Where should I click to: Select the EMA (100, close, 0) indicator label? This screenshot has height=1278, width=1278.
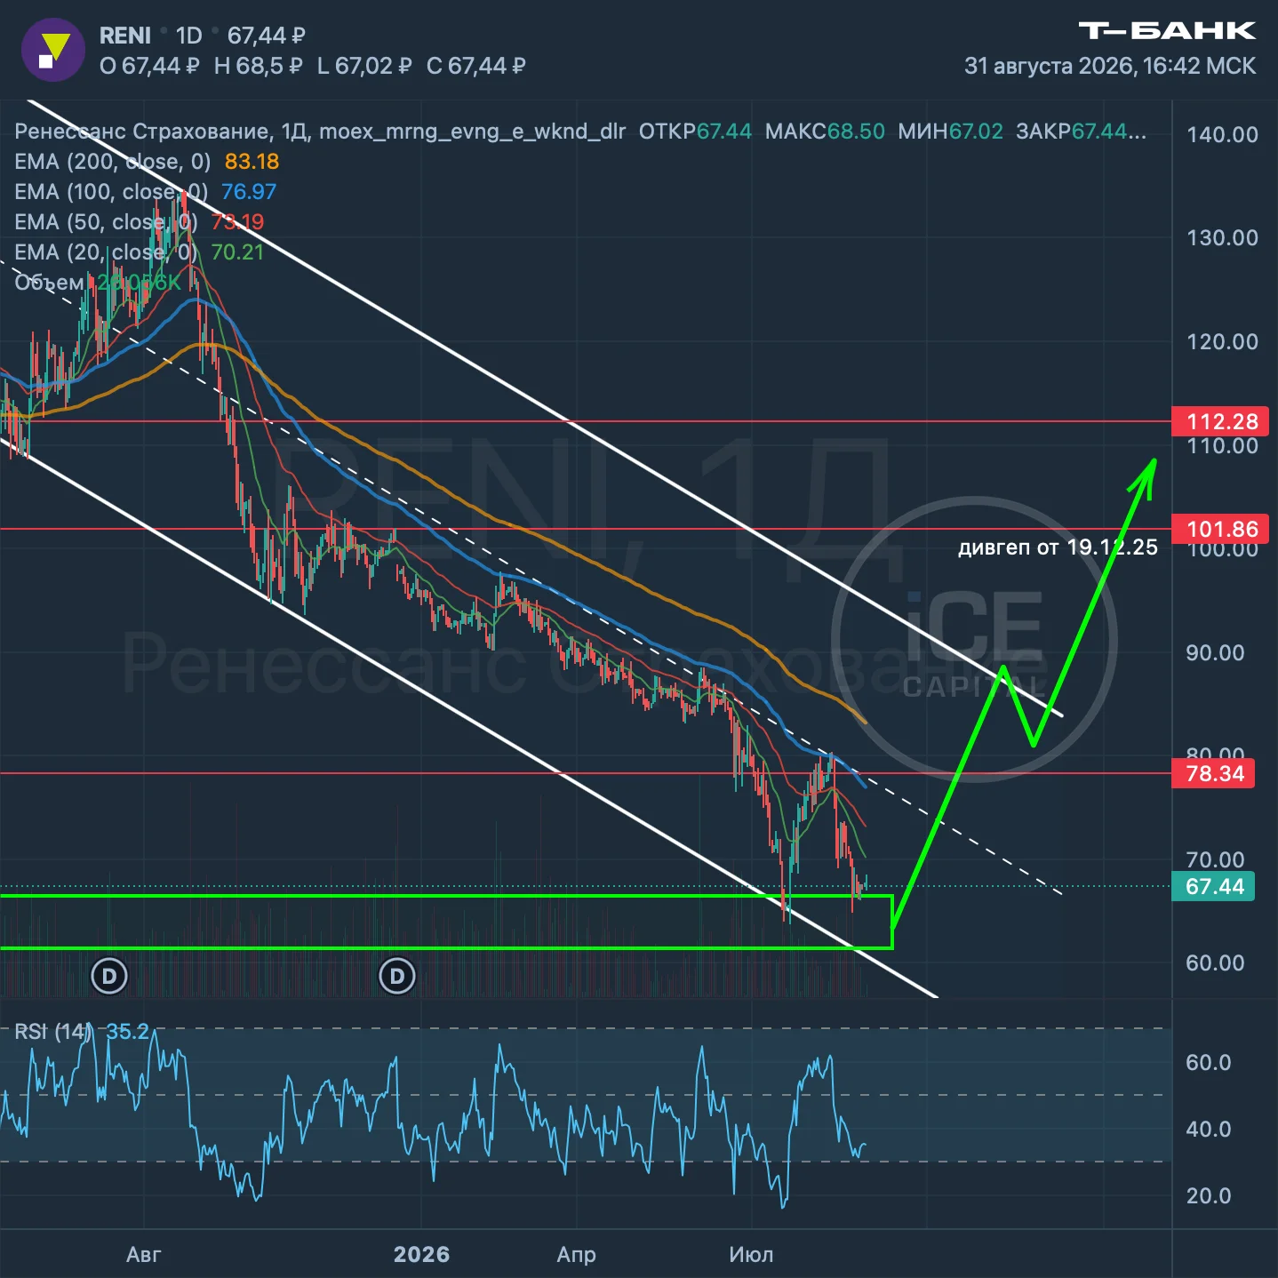pyautogui.click(x=111, y=192)
